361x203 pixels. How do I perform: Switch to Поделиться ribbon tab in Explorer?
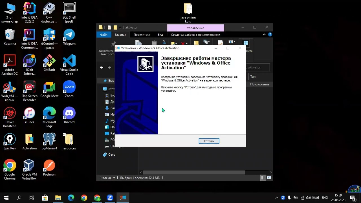142,35
